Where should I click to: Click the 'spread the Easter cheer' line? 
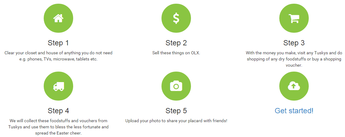click(x=58, y=133)
